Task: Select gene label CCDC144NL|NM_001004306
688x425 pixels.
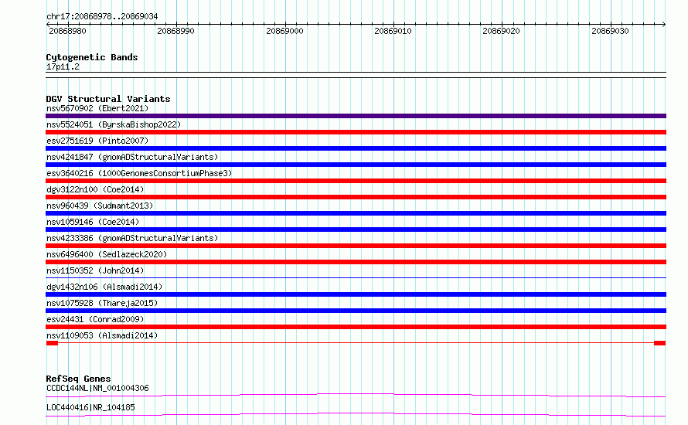Action: 97,388
